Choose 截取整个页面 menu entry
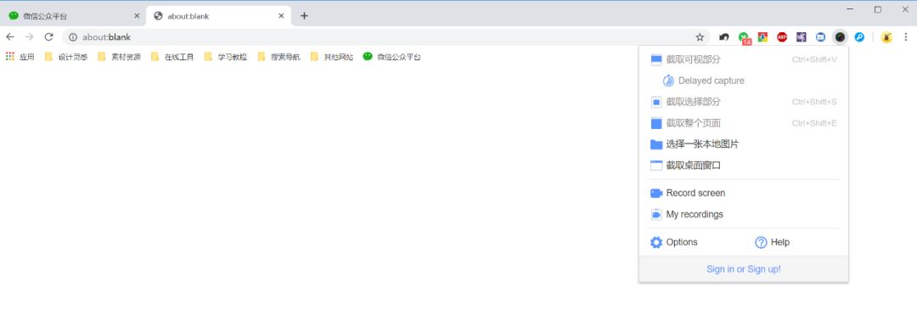Screen dimensions: 917x326 coord(743,123)
